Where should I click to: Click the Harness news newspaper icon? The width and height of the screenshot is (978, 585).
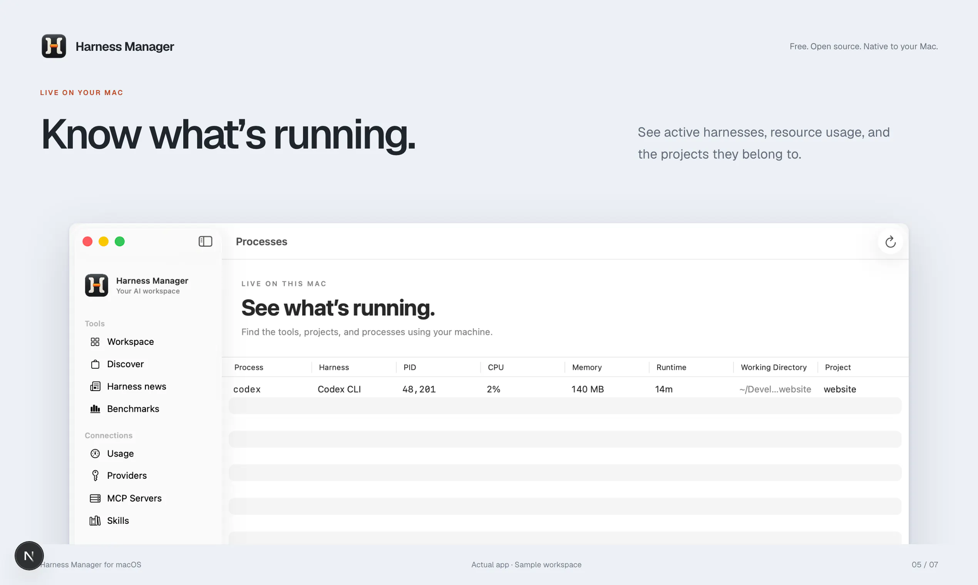tap(95, 386)
